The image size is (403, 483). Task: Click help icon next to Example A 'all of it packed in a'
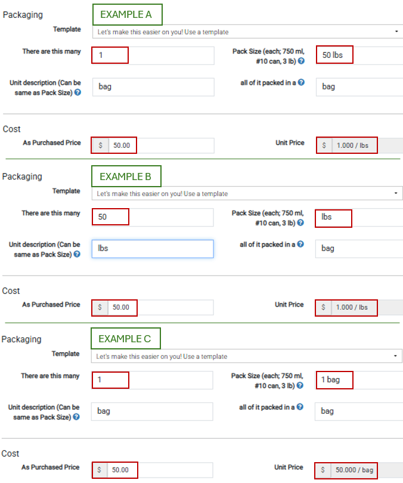(x=302, y=82)
